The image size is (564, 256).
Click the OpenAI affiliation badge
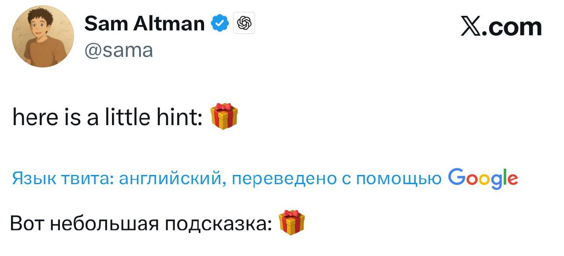point(245,23)
